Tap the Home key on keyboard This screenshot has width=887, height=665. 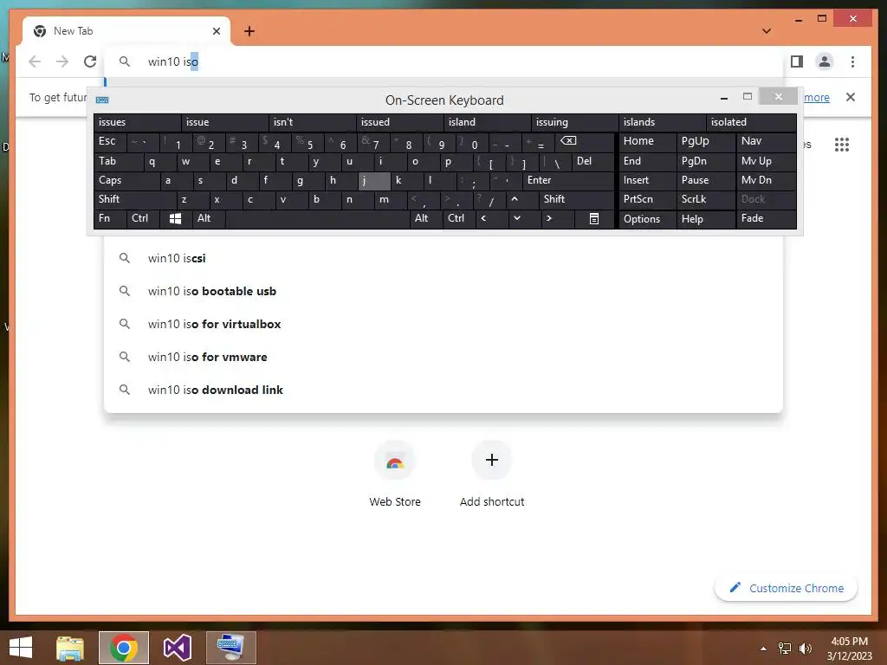(647, 141)
